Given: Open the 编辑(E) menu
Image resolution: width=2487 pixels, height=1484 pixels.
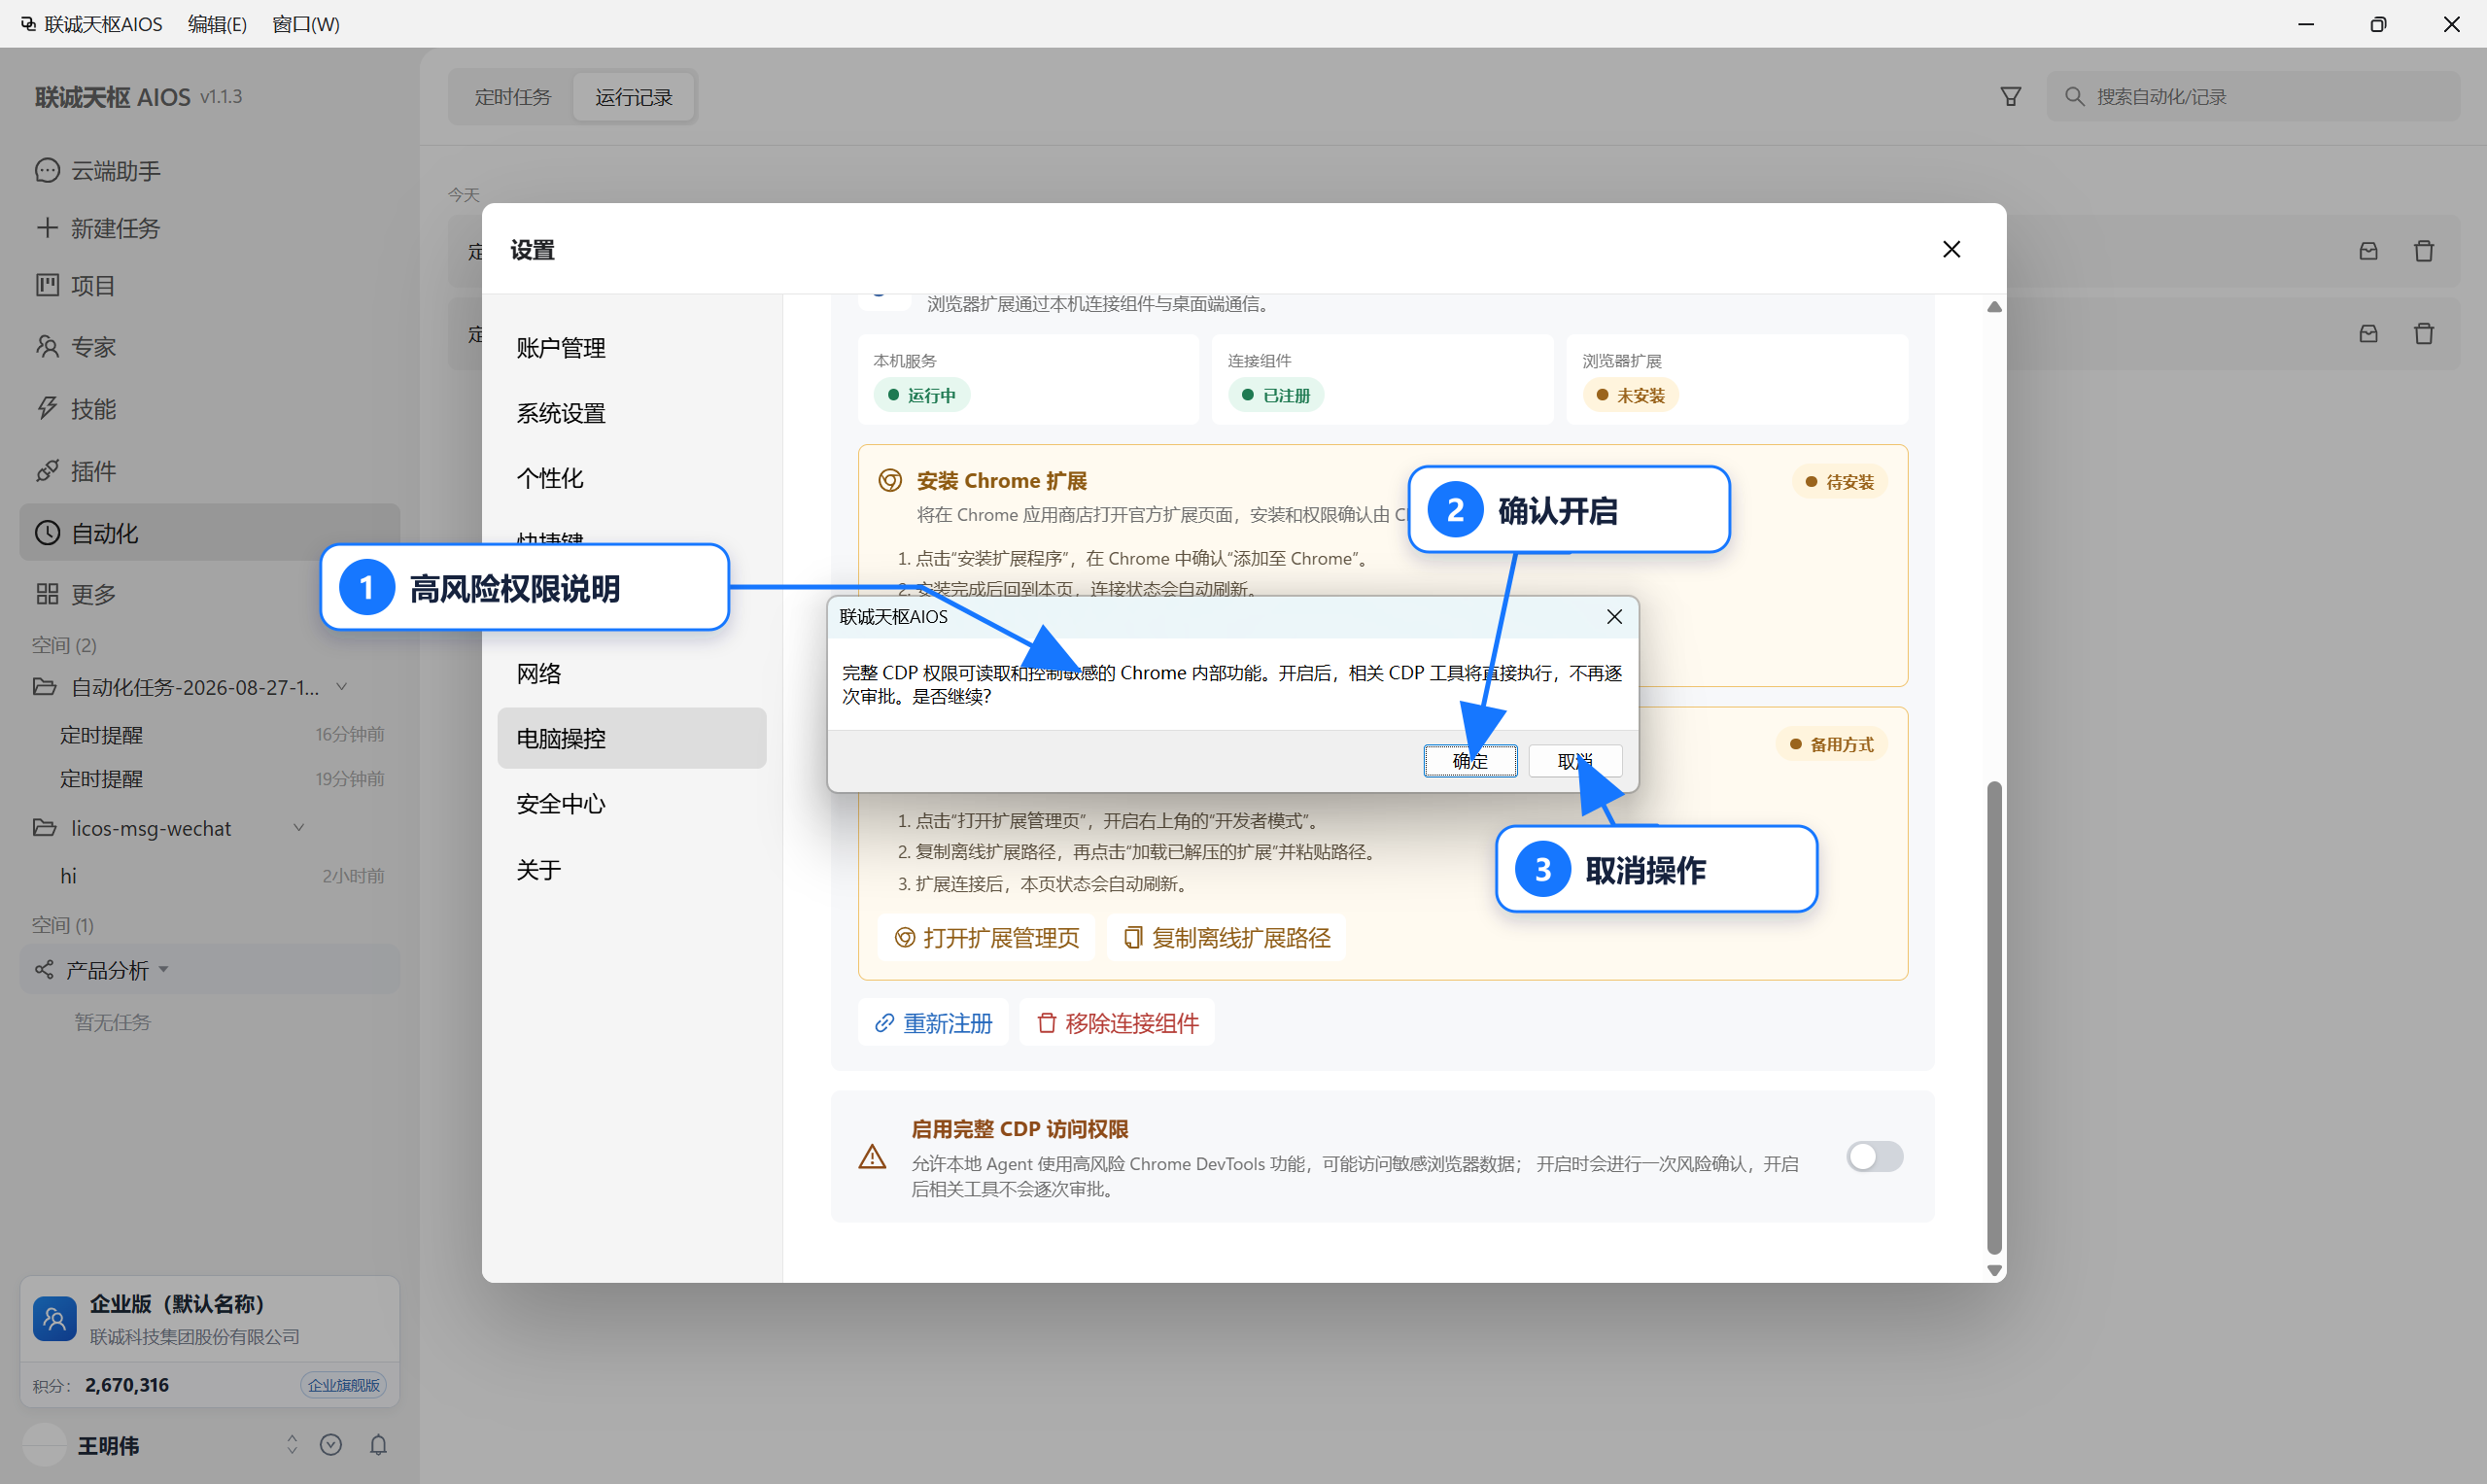Looking at the screenshot, I should 217,24.
